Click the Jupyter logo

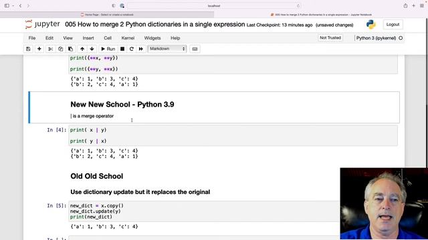42,24
